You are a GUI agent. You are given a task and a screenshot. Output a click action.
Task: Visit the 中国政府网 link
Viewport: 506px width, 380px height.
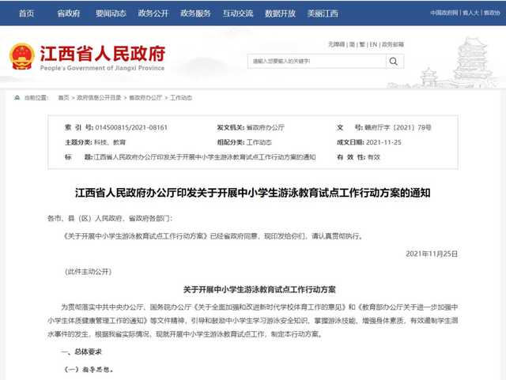(x=444, y=13)
